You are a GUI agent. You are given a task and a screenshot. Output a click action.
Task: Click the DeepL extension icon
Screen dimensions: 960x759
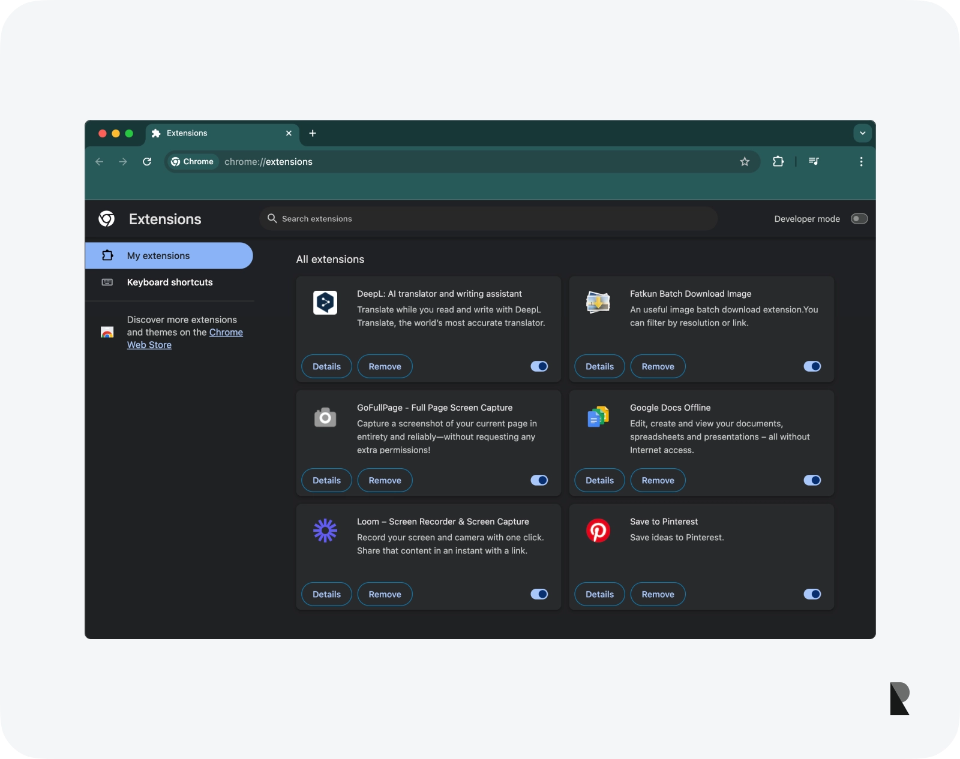(325, 303)
